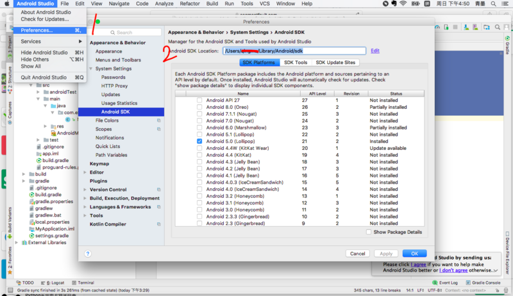Click the greyed Stop button in toolbar
Viewport: 513px width, 296px height.
coord(455,27)
